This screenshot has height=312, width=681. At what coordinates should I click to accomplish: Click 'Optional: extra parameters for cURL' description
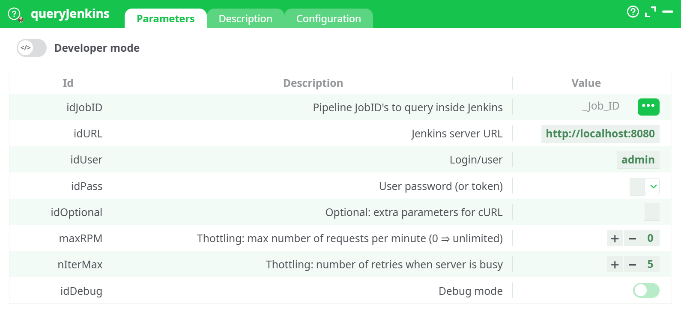(414, 212)
